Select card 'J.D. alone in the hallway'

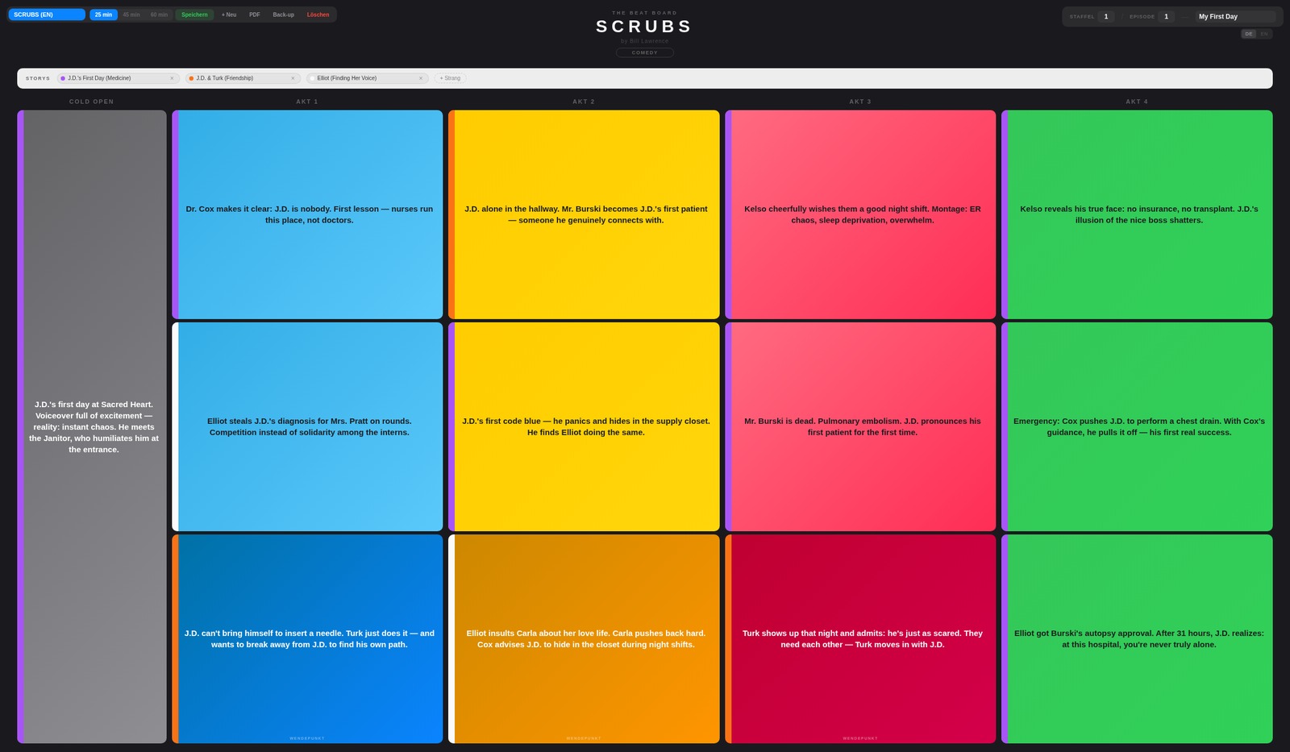584,214
